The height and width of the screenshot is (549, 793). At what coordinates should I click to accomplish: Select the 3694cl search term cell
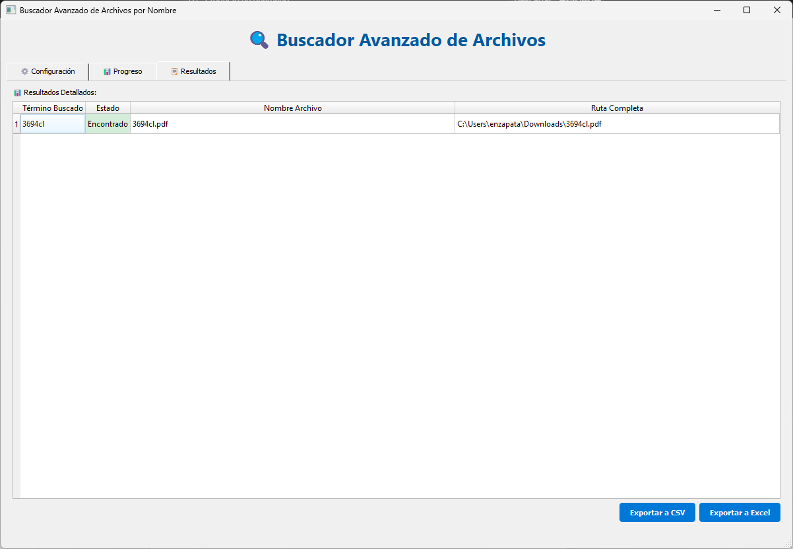click(53, 124)
